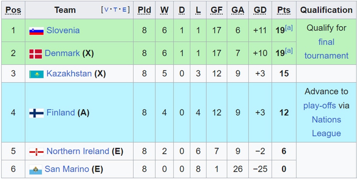357x179 pixels.
Task: Open the San Marino team link
Action: point(67,169)
